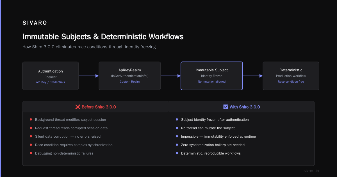Click the SIVARO logo text
Viewport: 337px width, 177px height.
(35, 23)
